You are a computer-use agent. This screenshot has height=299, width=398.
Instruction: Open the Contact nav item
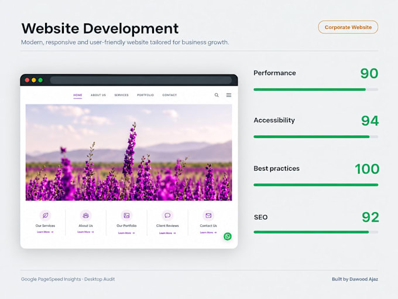tap(170, 95)
